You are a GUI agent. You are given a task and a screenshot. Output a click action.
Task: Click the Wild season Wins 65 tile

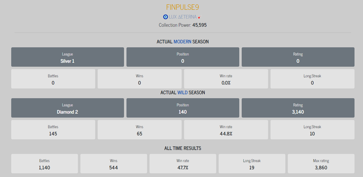(x=139, y=130)
